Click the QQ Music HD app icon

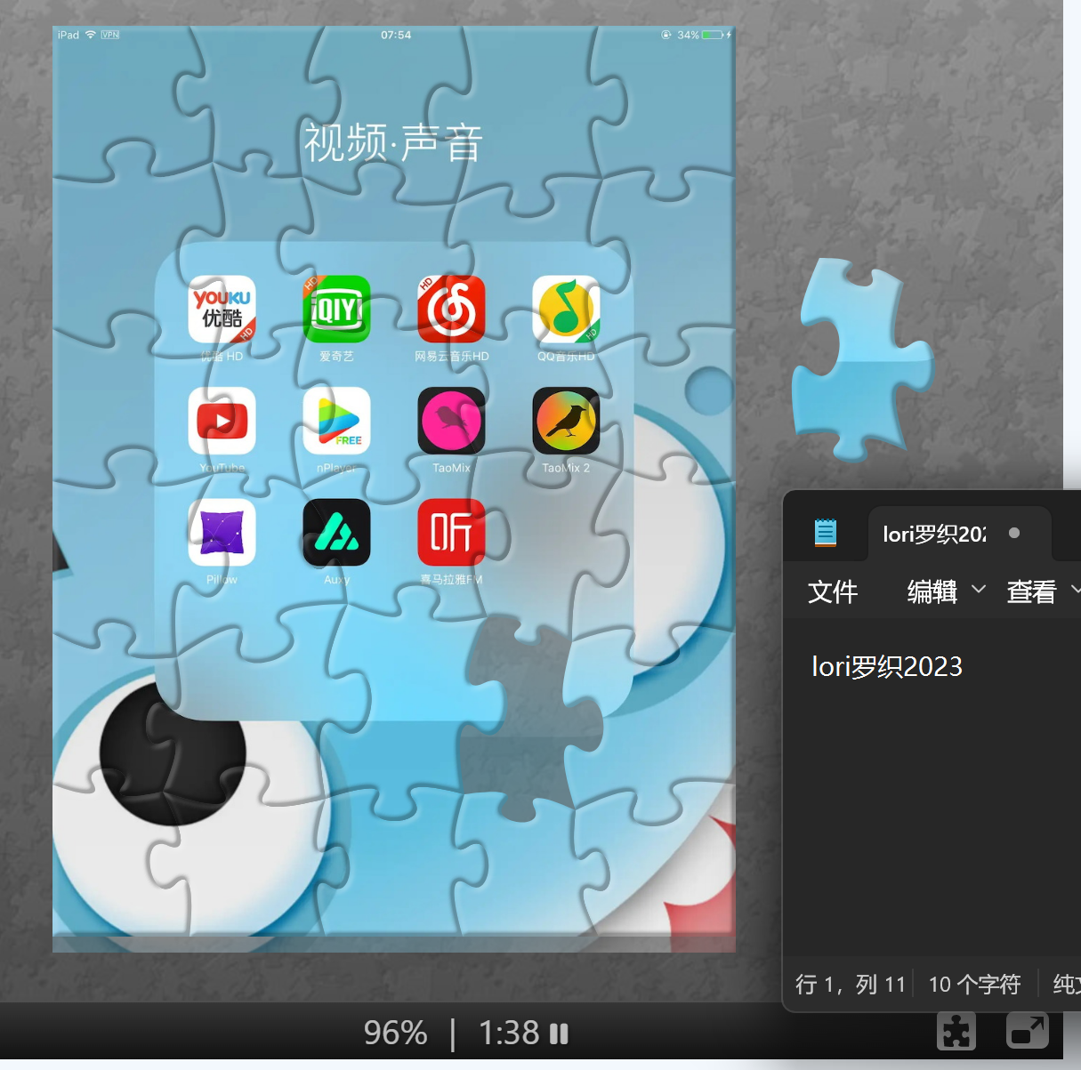(x=566, y=309)
